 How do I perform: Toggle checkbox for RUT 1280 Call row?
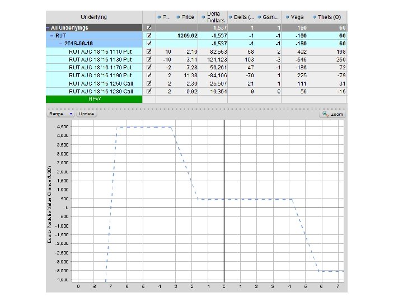coord(148,91)
